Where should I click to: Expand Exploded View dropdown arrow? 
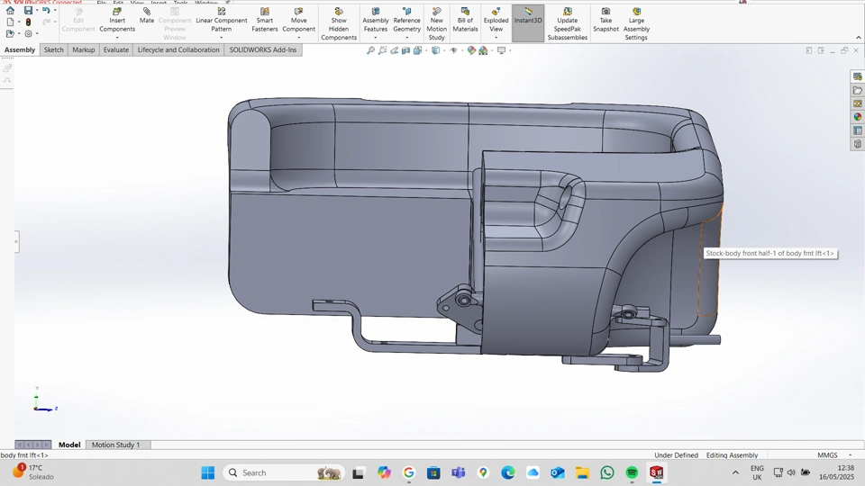tap(496, 38)
